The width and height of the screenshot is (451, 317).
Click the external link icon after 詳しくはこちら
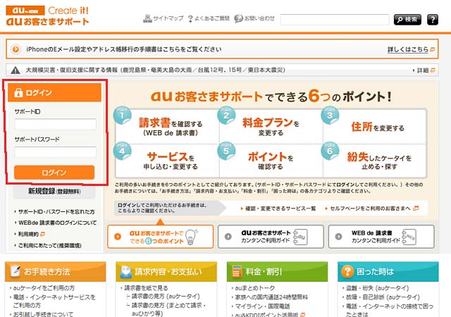pos(432,50)
